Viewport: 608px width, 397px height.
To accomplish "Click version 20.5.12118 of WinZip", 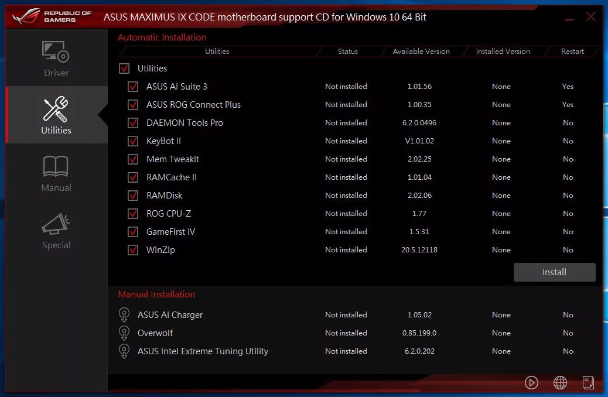I will coord(419,250).
